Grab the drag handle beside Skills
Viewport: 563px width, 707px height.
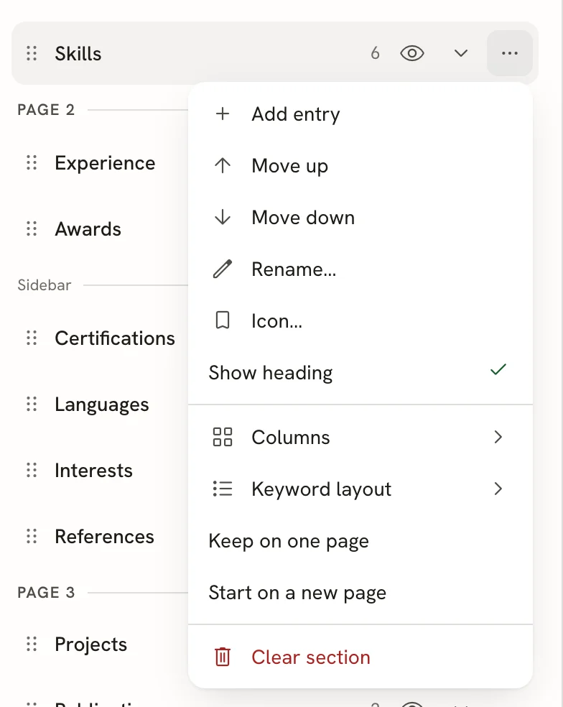pyautogui.click(x=32, y=53)
